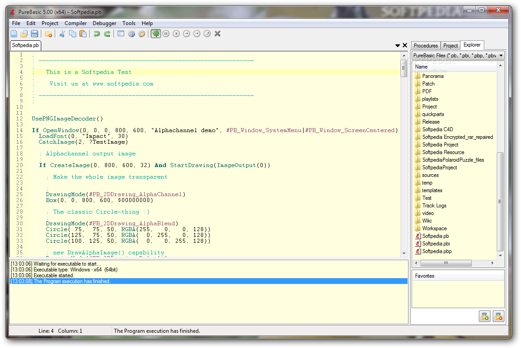
Task: Click the PureBasic logo in the title bar
Action: [x=13, y=12]
